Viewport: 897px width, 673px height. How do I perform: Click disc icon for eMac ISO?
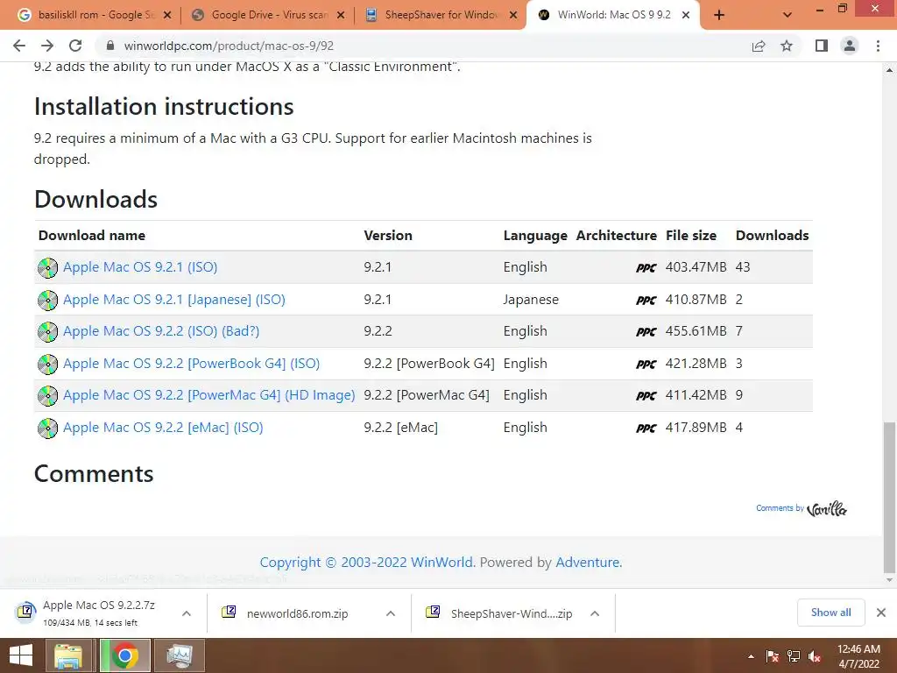47,428
